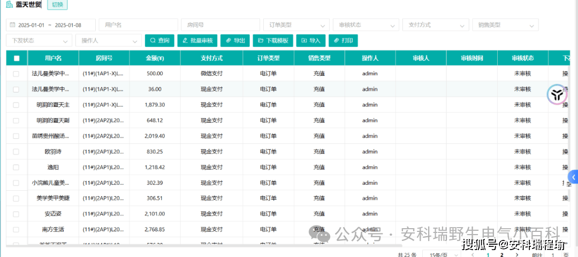
Task: Click the next page arrow
Action: [x=517, y=254]
